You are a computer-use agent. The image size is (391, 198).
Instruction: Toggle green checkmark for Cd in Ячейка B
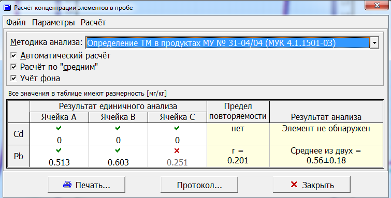point(118,128)
